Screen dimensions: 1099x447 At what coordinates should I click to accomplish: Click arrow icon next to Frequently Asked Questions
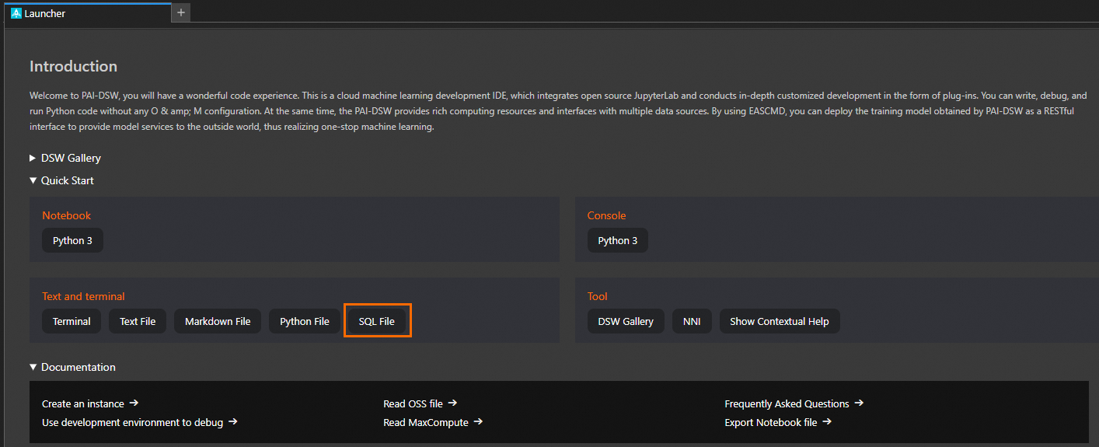859,403
